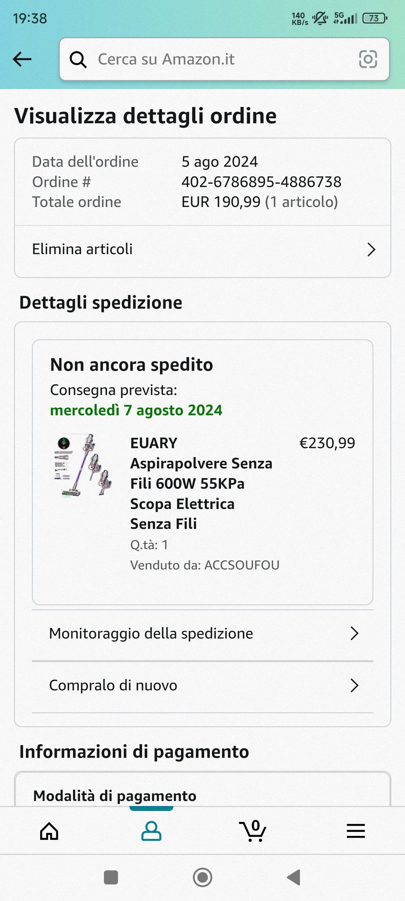Viewport: 405px width, 901px height.
Task: Tap the order number 402-6786895-4886738
Action: 261,182
